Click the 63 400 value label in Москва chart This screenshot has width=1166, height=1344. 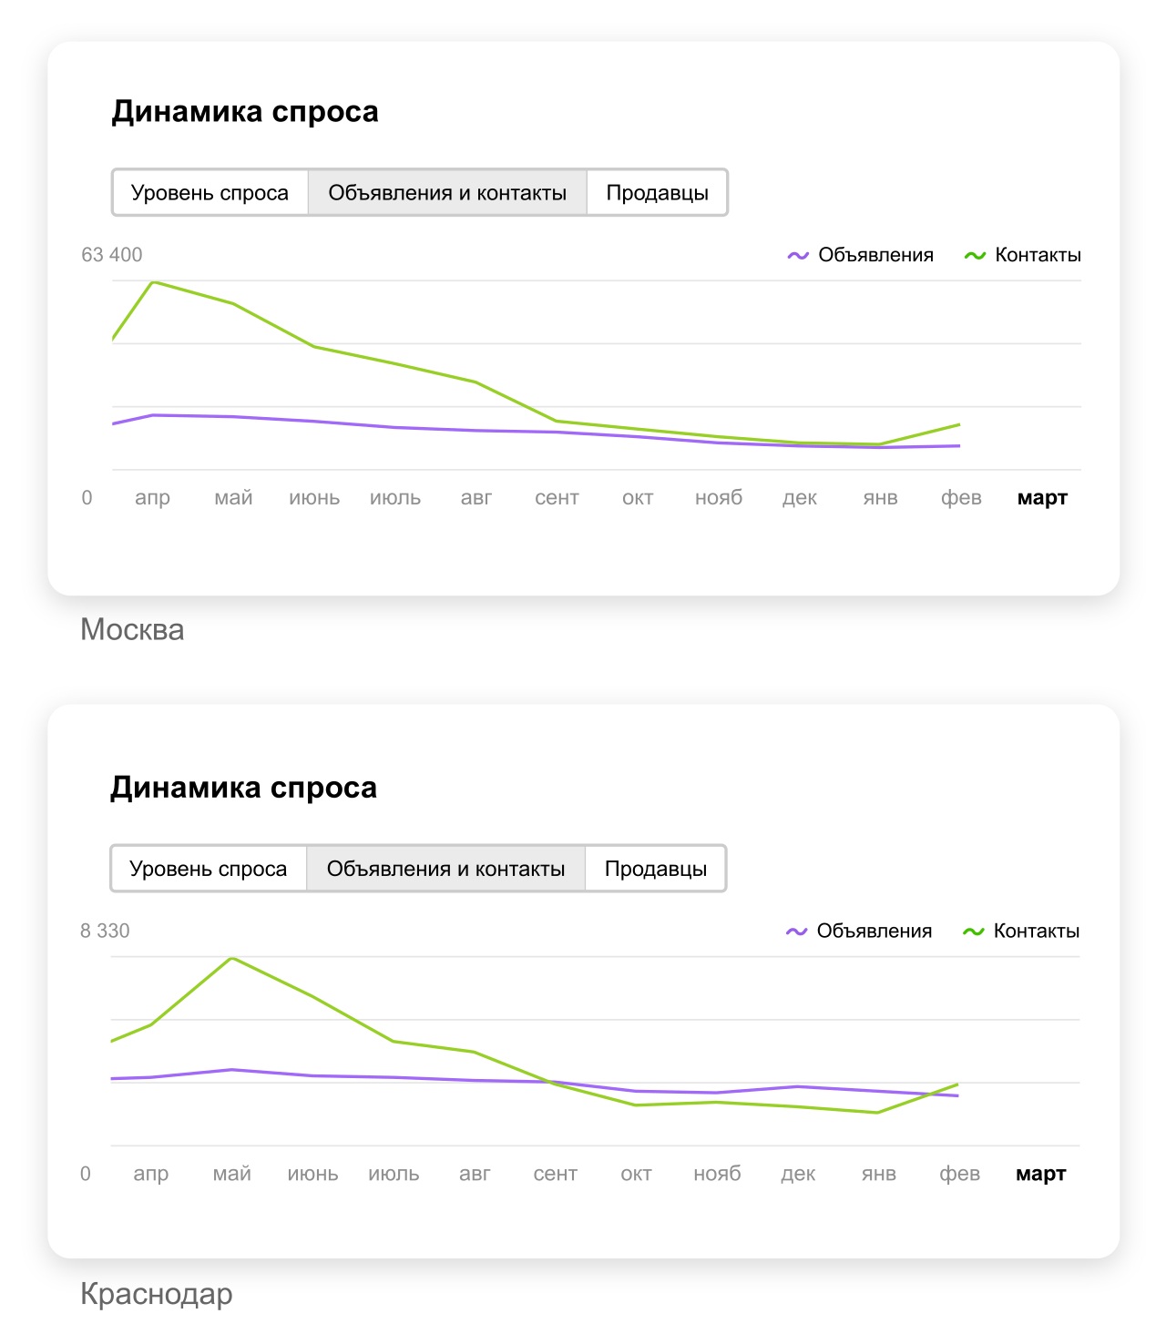click(111, 255)
